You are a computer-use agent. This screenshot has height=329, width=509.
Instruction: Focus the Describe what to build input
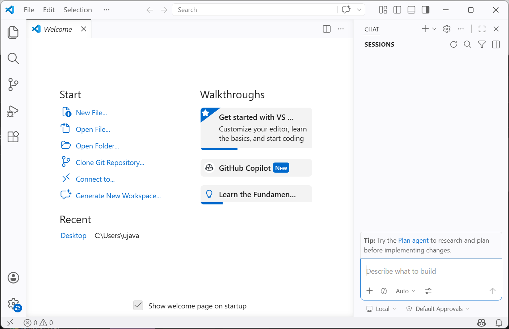[x=431, y=272]
